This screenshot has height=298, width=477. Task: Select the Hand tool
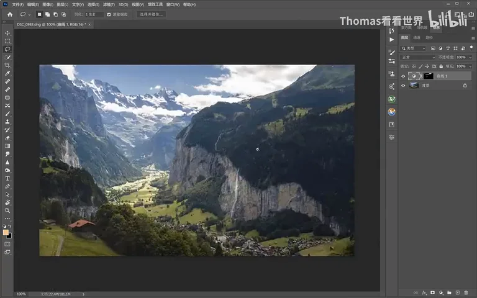[7, 202]
